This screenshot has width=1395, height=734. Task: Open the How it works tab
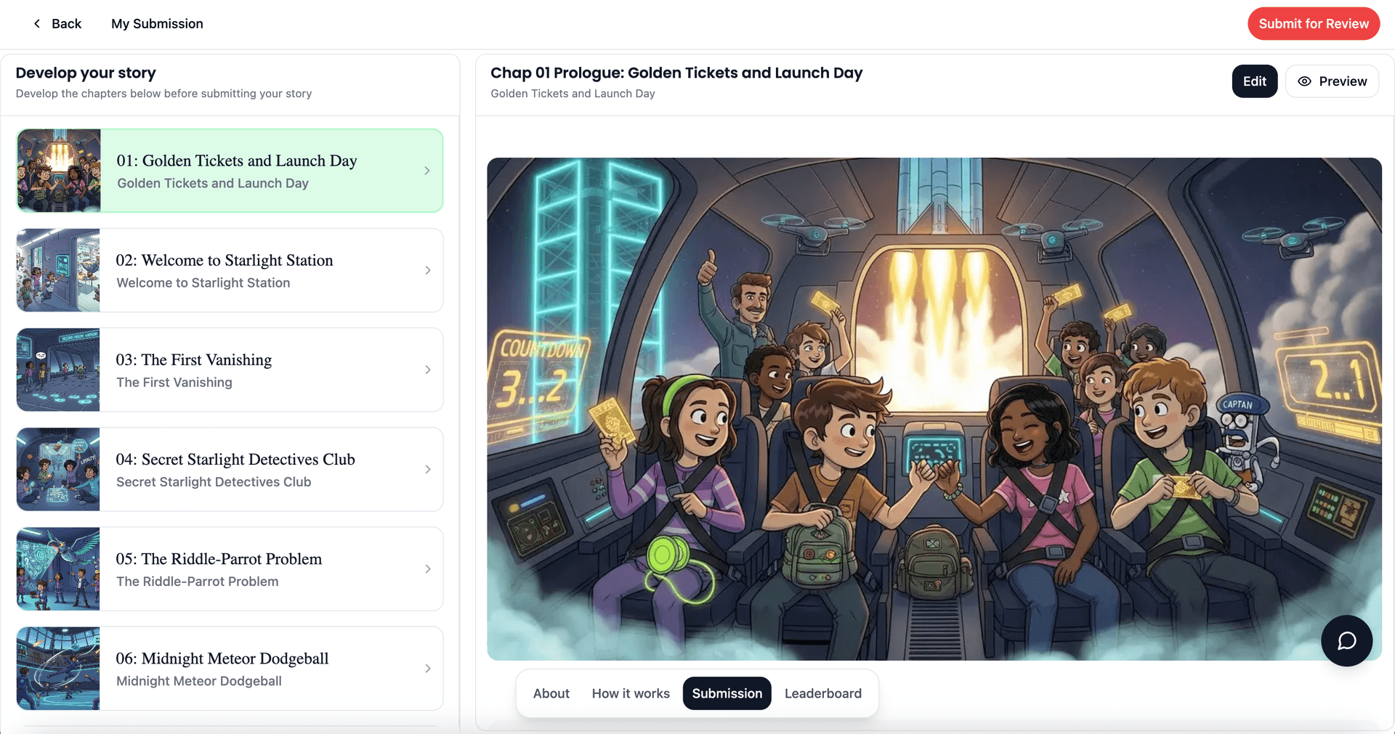coord(631,693)
